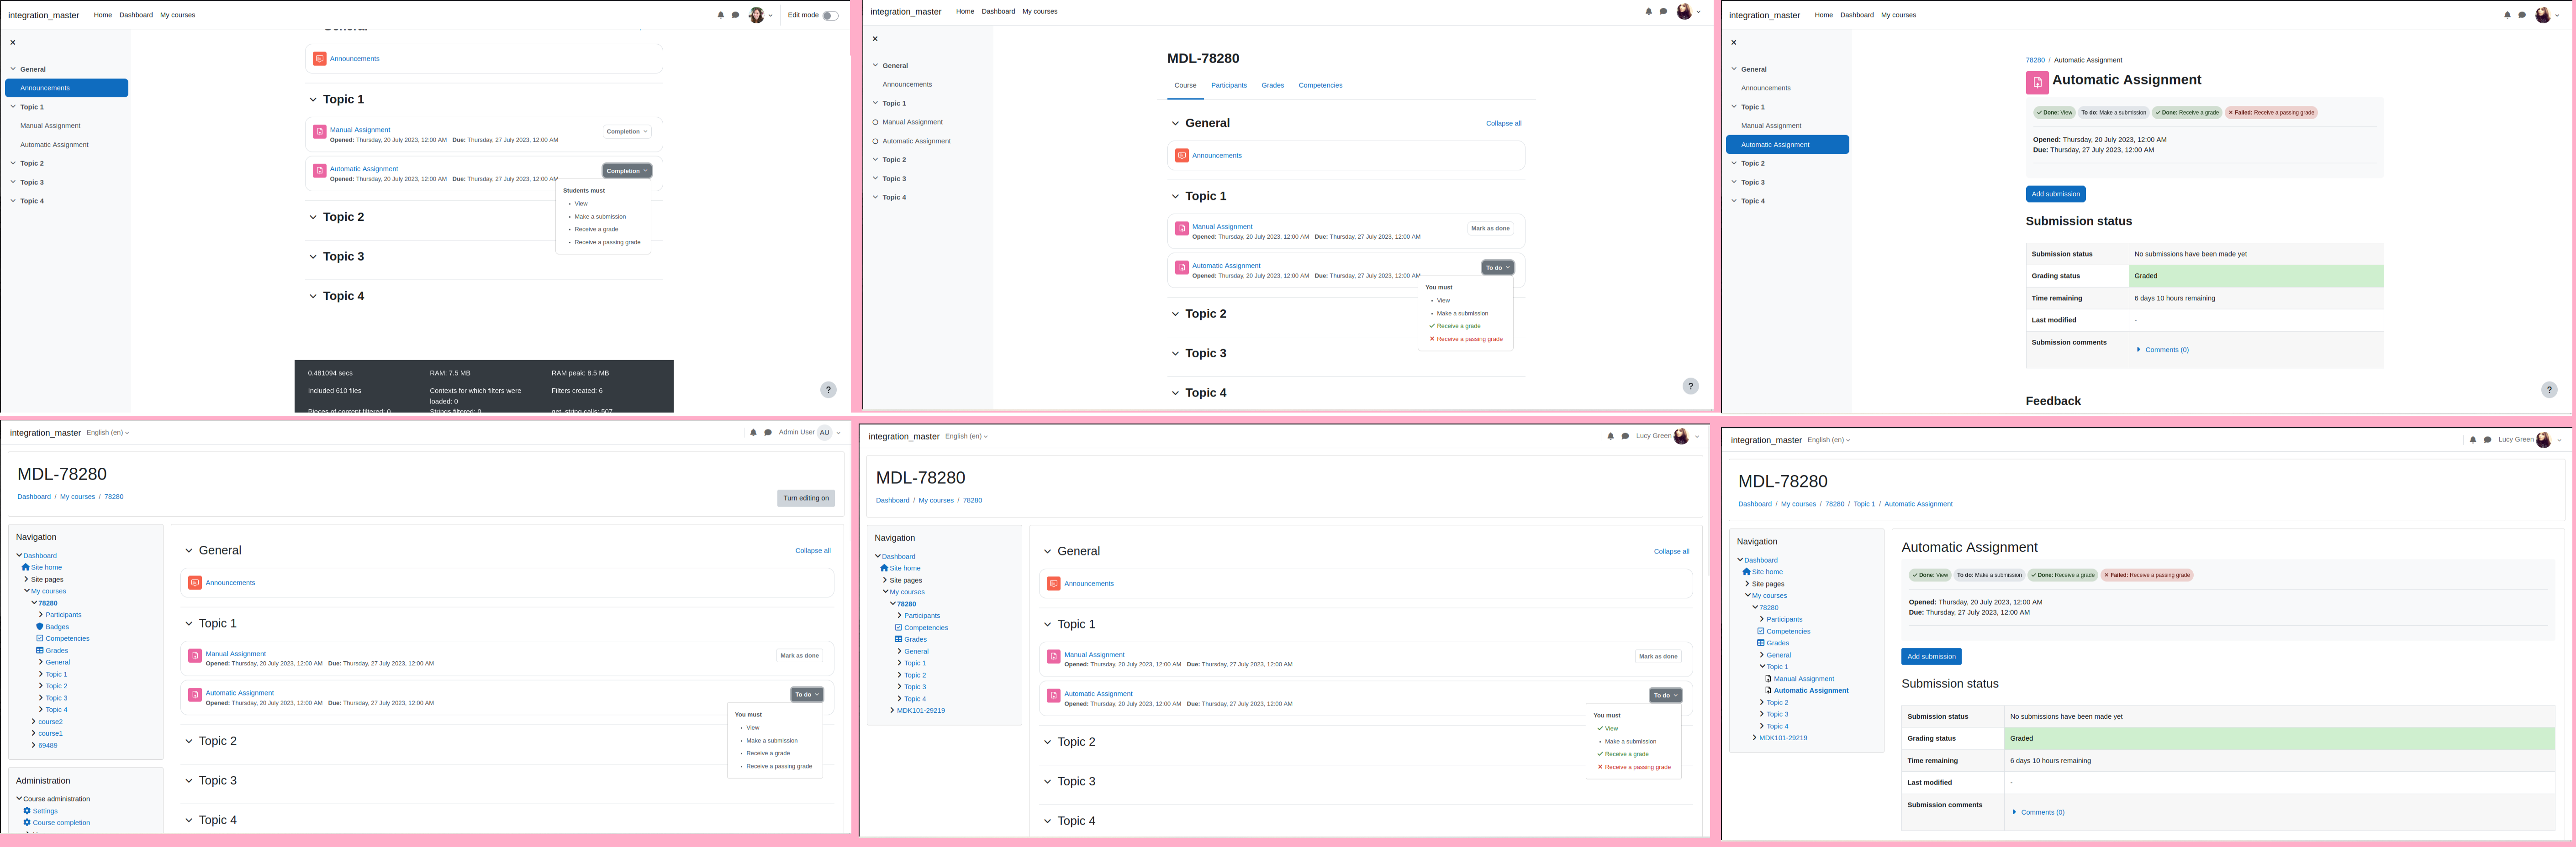This screenshot has height=847, width=2576.
Task: Click the 78280 breadcrumb on the top-right assignment page
Action: click(2035, 60)
